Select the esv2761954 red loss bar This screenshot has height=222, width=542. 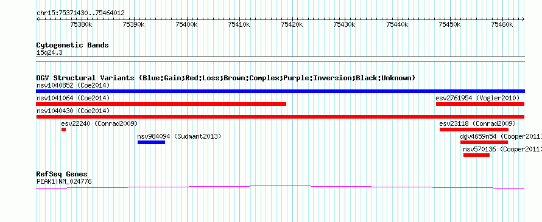tap(480, 104)
